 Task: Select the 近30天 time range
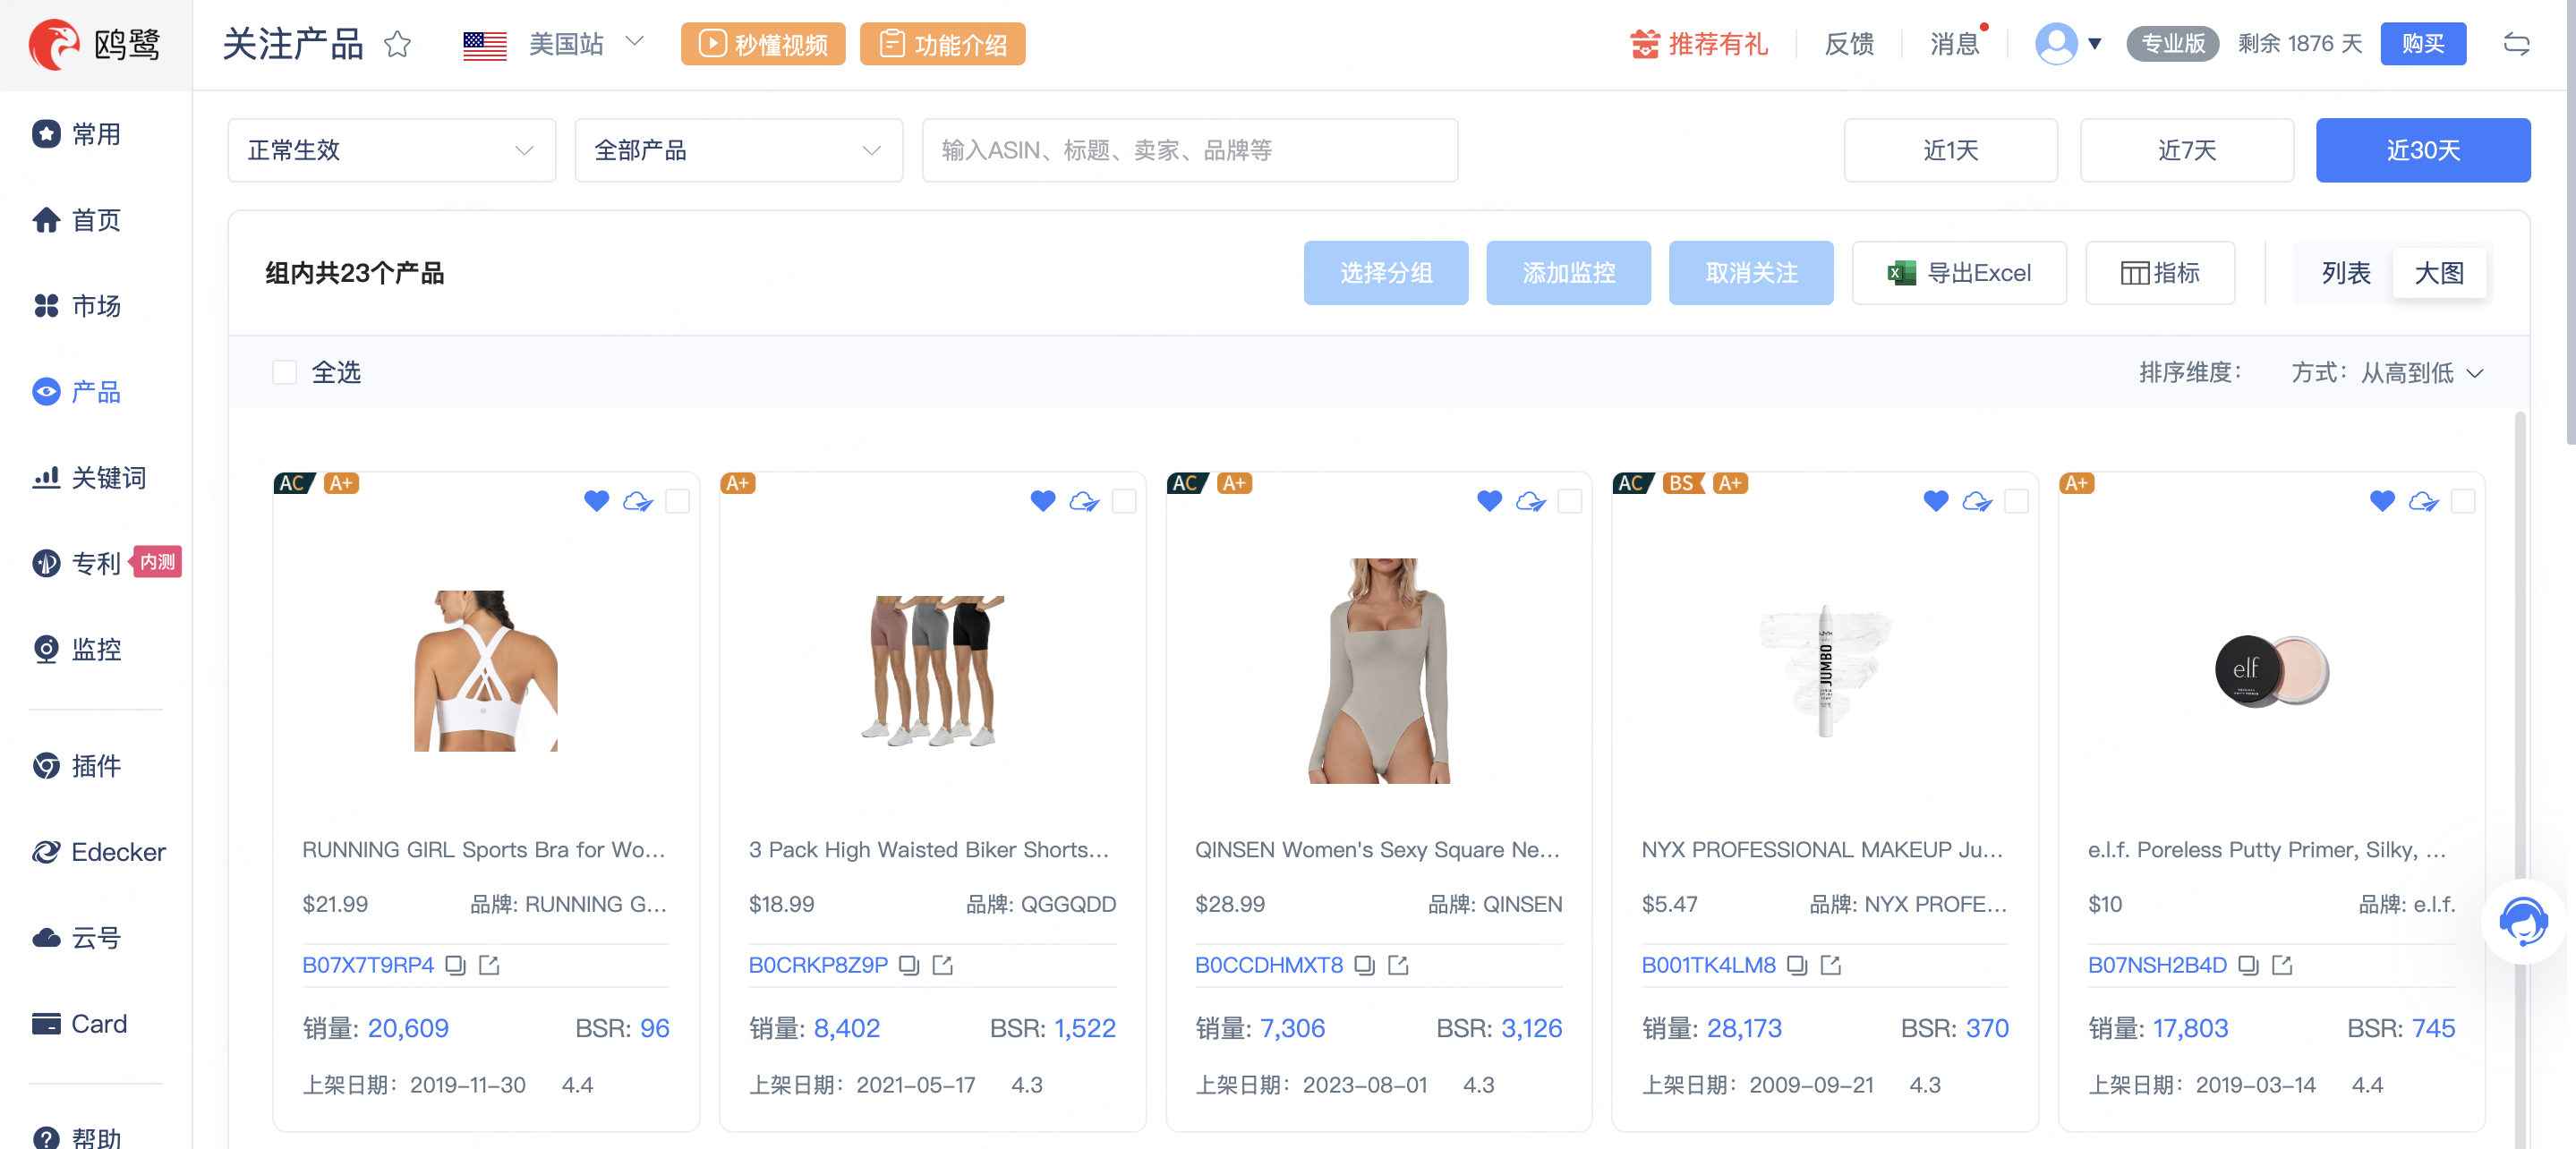[x=2422, y=150]
